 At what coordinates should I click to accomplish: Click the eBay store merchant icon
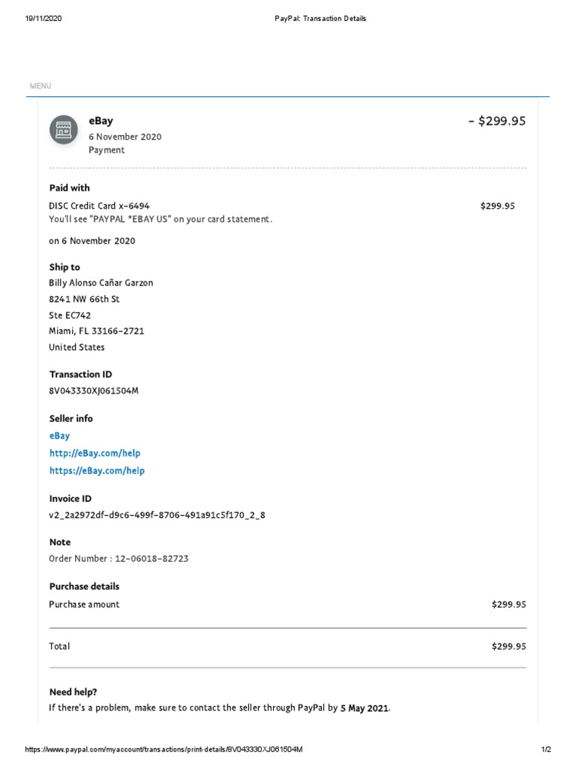[x=64, y=130]
